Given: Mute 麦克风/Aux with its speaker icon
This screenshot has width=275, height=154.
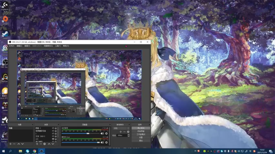Looking at the screenshot, I should [x=102, y=142].
